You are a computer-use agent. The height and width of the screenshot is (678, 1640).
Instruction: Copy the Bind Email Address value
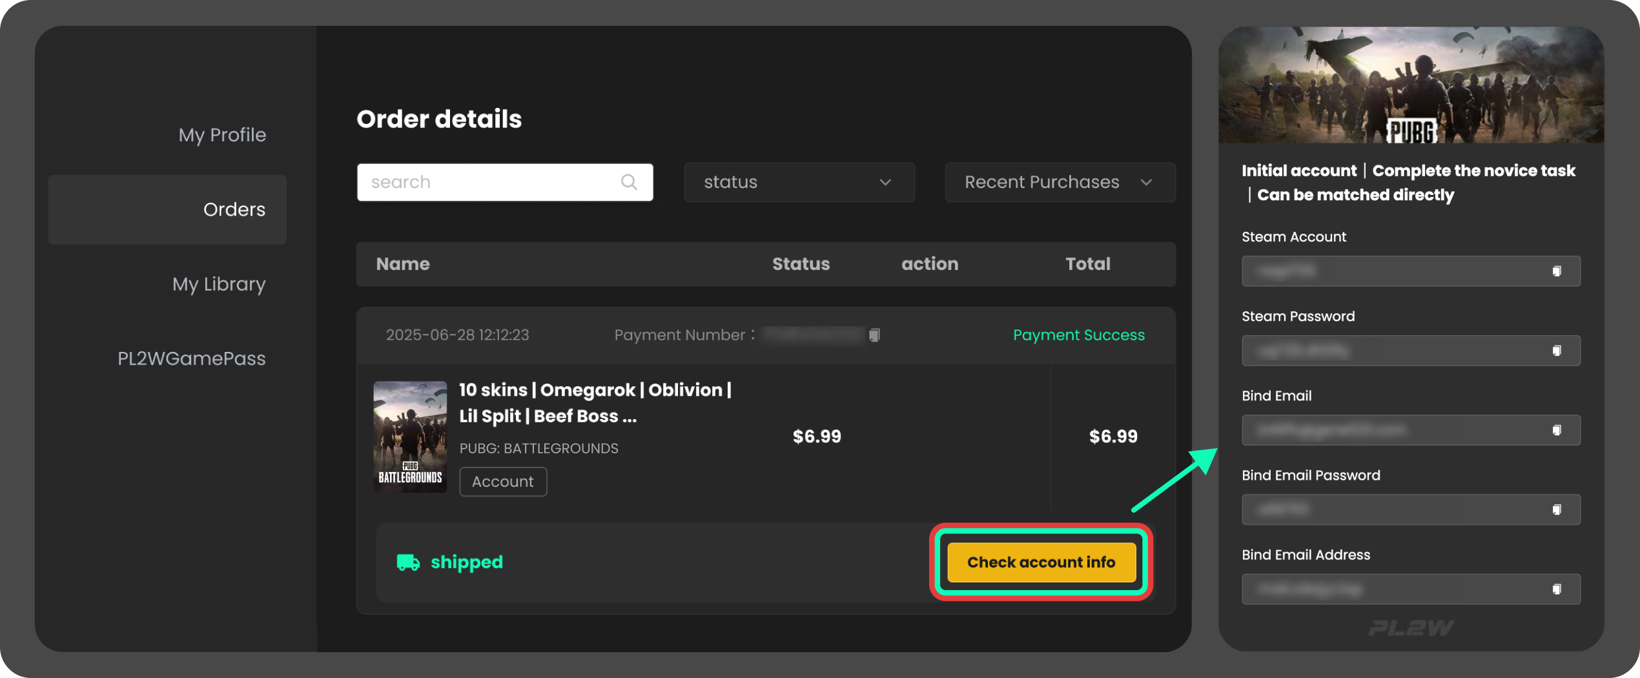[1557, 589]
